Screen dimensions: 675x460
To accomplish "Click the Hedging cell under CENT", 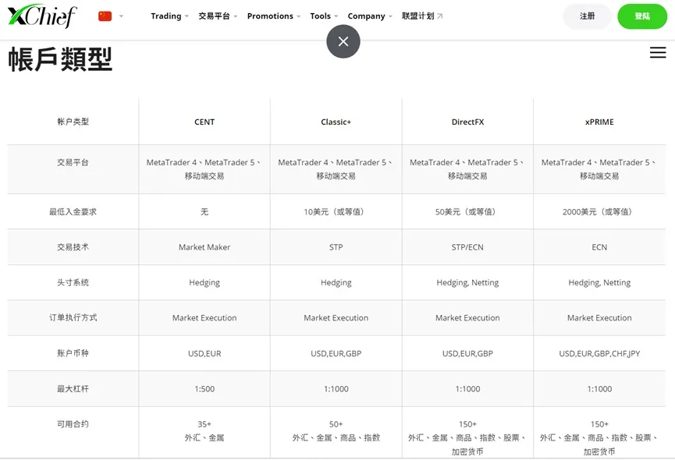I will pos(204,282).
